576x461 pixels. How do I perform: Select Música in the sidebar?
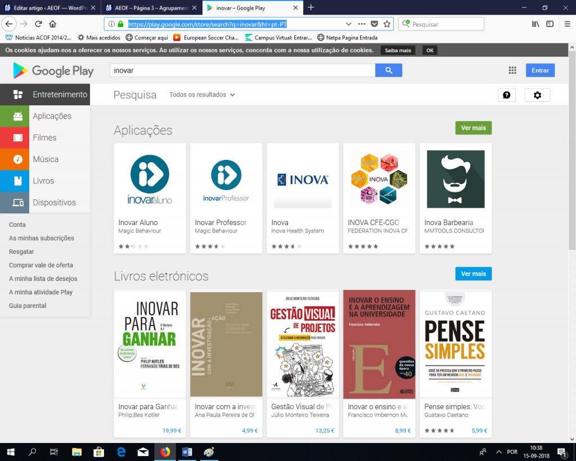click(x=45, y=159)
